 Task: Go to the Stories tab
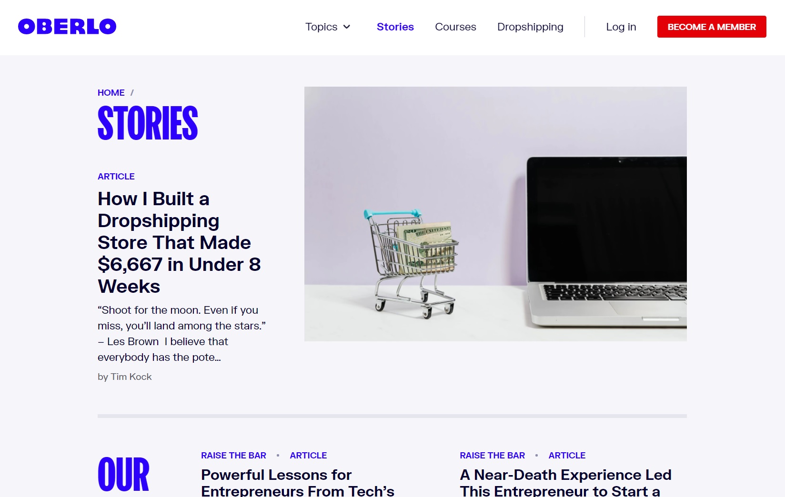coord(395,27)
